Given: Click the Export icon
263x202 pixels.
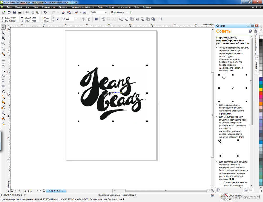Looking at the screenshot, I should coord(69,12).
